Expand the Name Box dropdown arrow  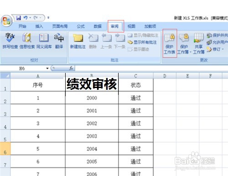point(47,68)
